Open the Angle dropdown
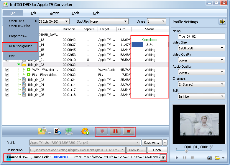The height and width of the screenshot is (165, 230). coord(157,21)
